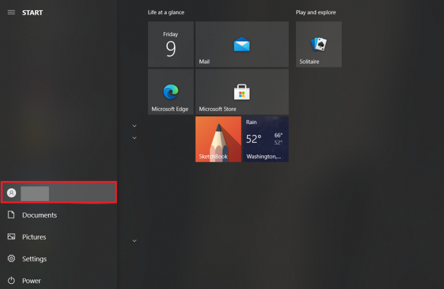This screenshot has width=444, height=289.
Task: Open the Power options
Action: click(x=59, y=281)
